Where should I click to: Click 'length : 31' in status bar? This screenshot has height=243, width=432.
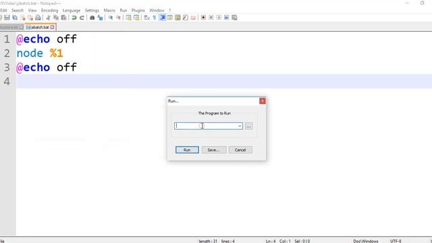208,241
